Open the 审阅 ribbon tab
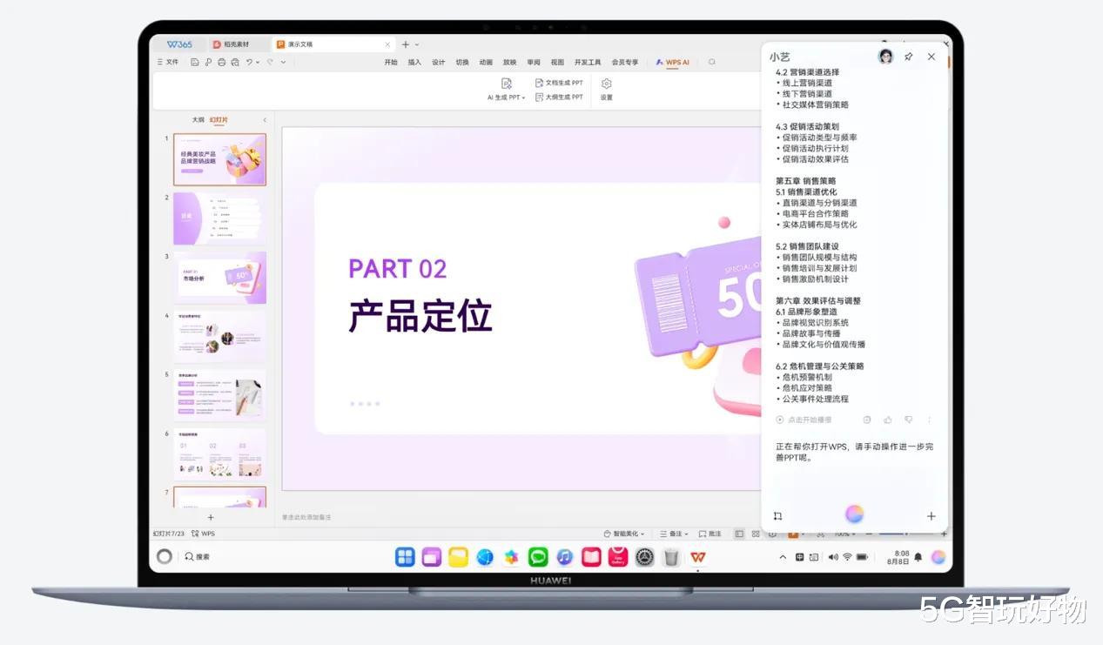 (x=534, y=62)
